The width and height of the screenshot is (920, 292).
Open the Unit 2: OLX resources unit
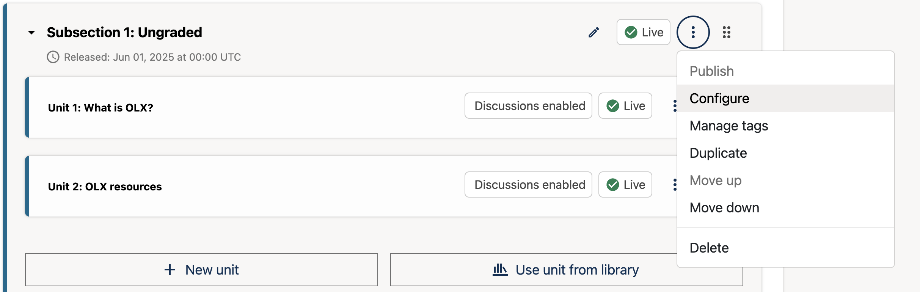[x=105, y=187]
